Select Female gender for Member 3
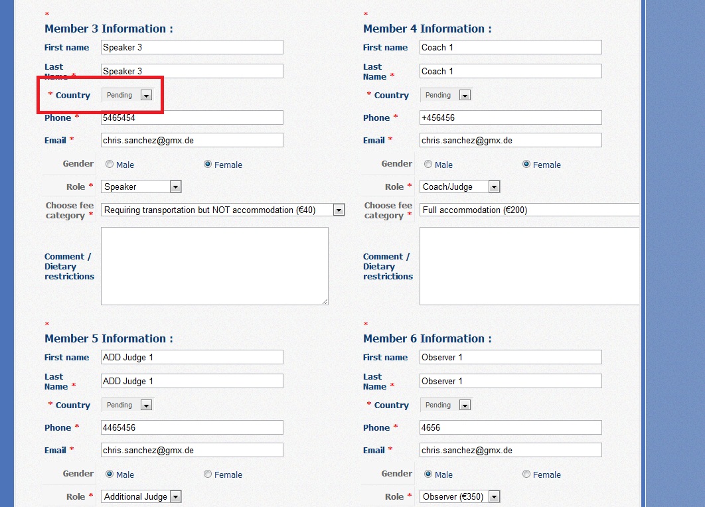Image resolution: width=705 pixels, height=507 pixels. 208,165
